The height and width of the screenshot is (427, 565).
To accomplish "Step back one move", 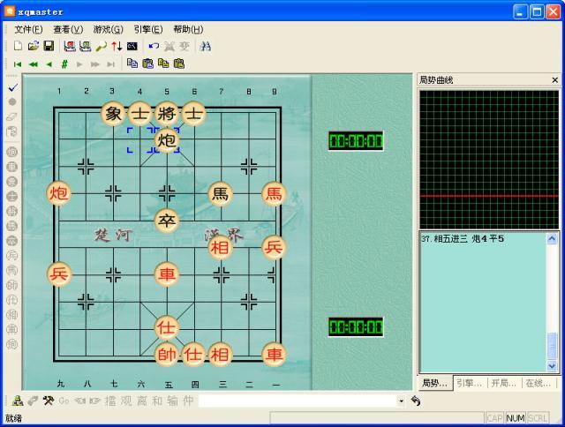I will [49, 64].
